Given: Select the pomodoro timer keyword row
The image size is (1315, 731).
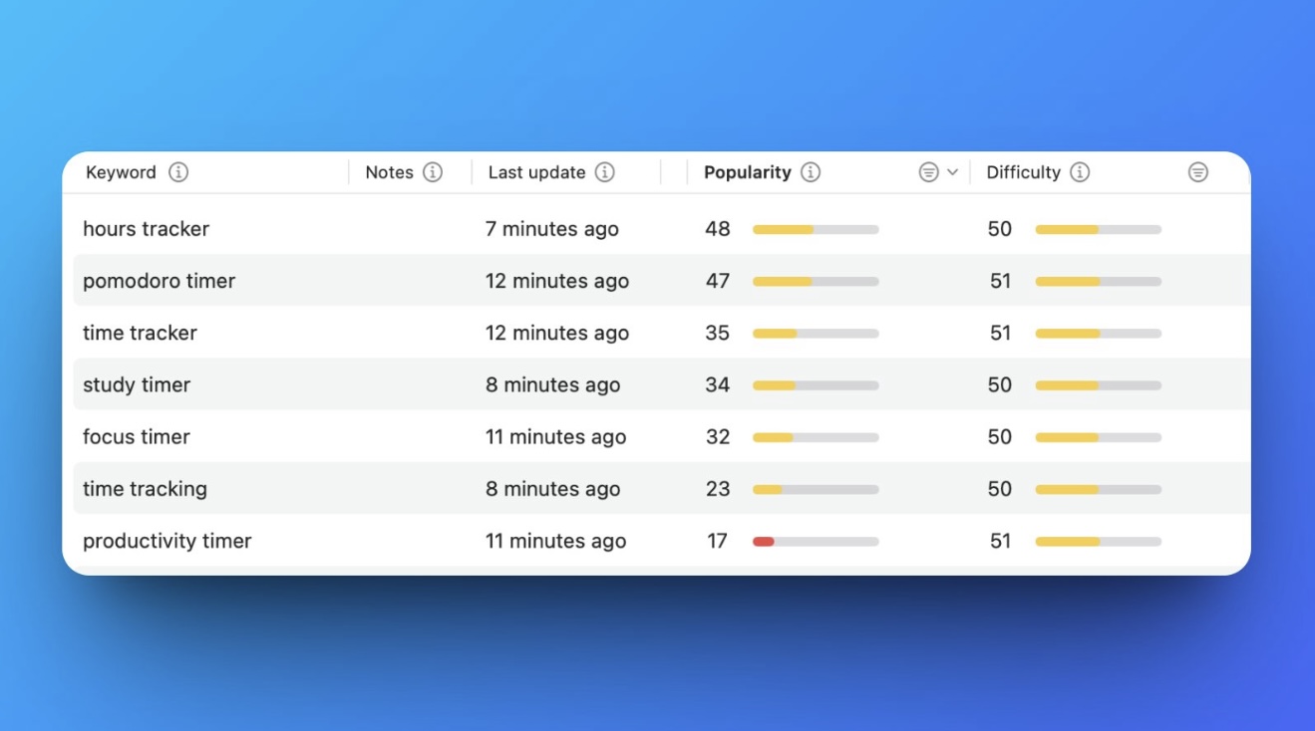Looking at the screenshot, I should coord(159,281).
